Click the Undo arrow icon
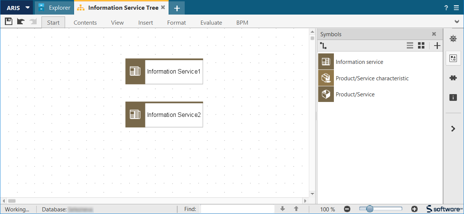 tap(21, 22)
